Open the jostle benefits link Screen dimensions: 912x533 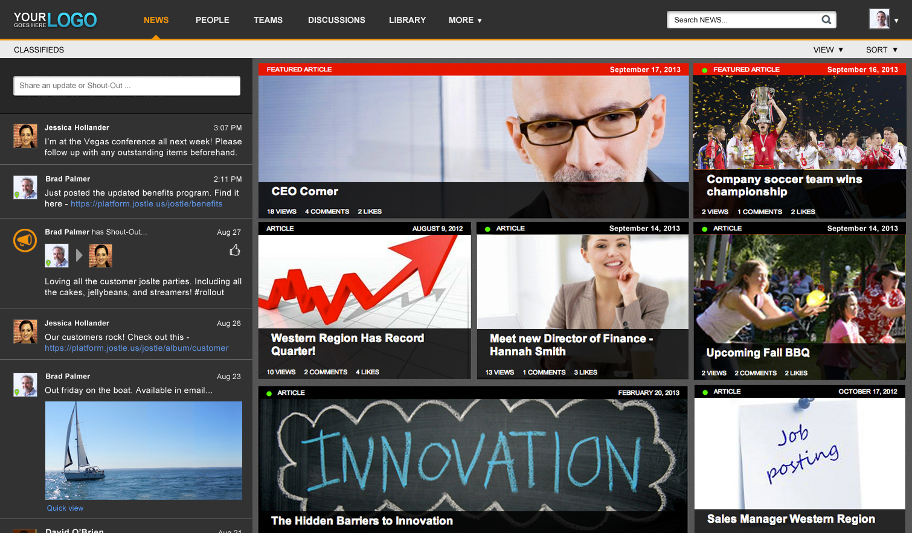pos(146,204)
